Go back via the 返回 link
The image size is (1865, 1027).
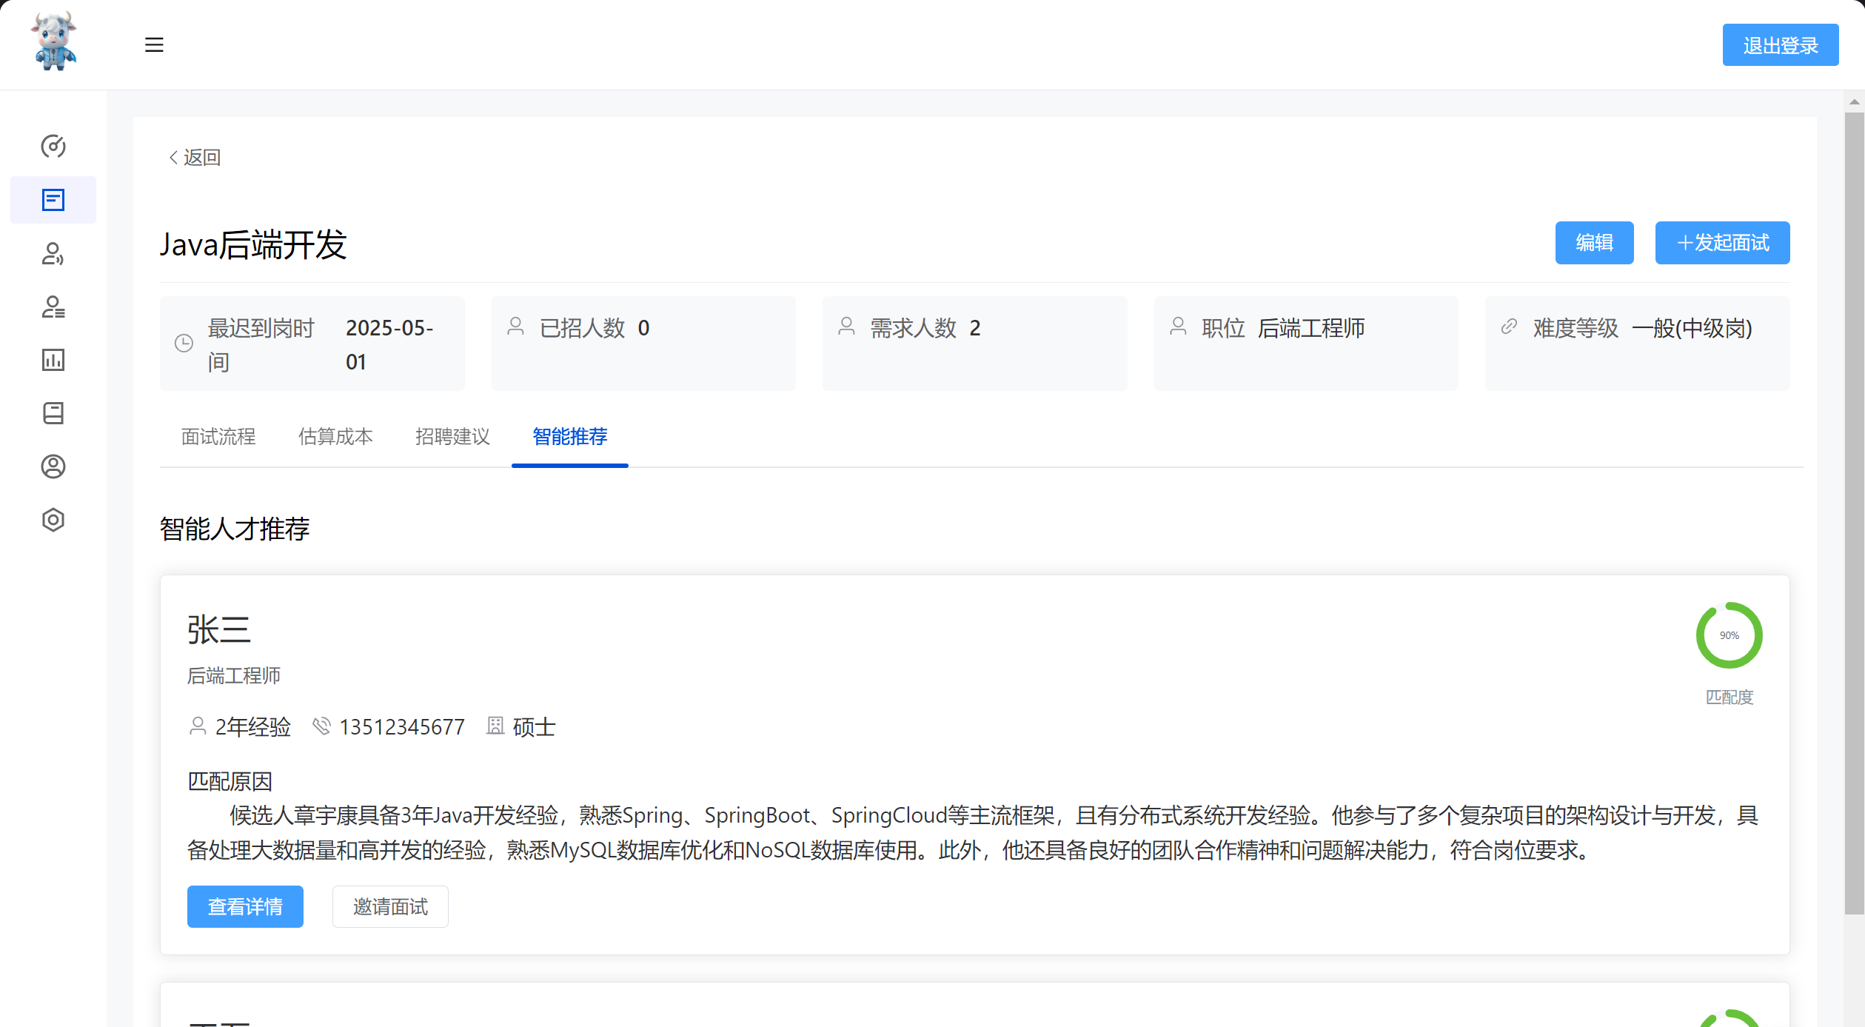195,157
